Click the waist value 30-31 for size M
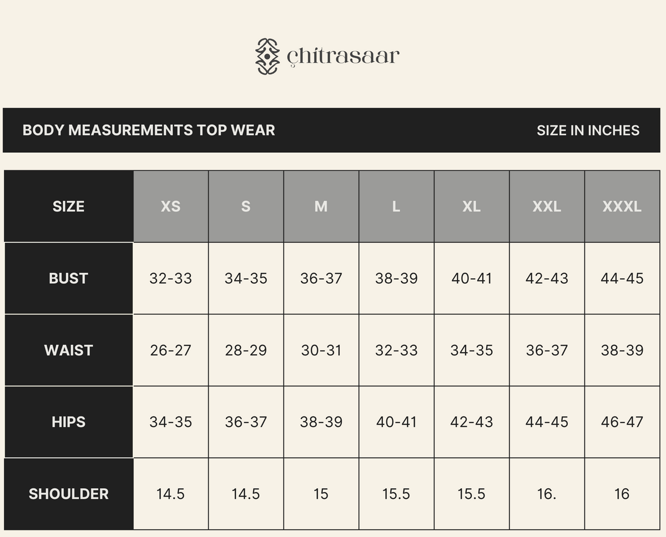The image size is (666, 537). 321,350
